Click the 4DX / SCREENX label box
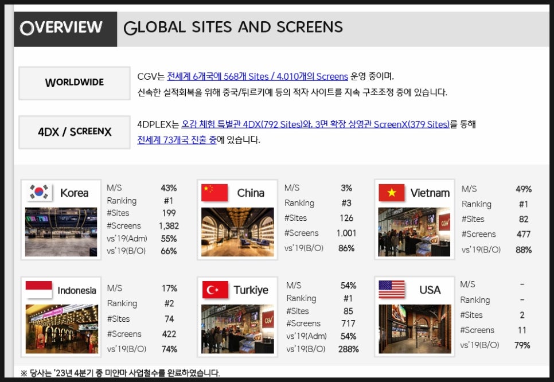This screenshot has width=554, height=382. point(75,132)
